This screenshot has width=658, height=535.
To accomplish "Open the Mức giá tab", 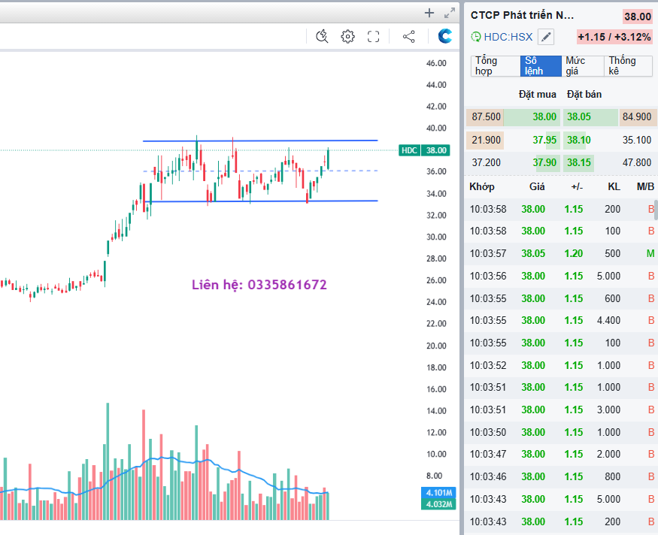I will [583, 66].
